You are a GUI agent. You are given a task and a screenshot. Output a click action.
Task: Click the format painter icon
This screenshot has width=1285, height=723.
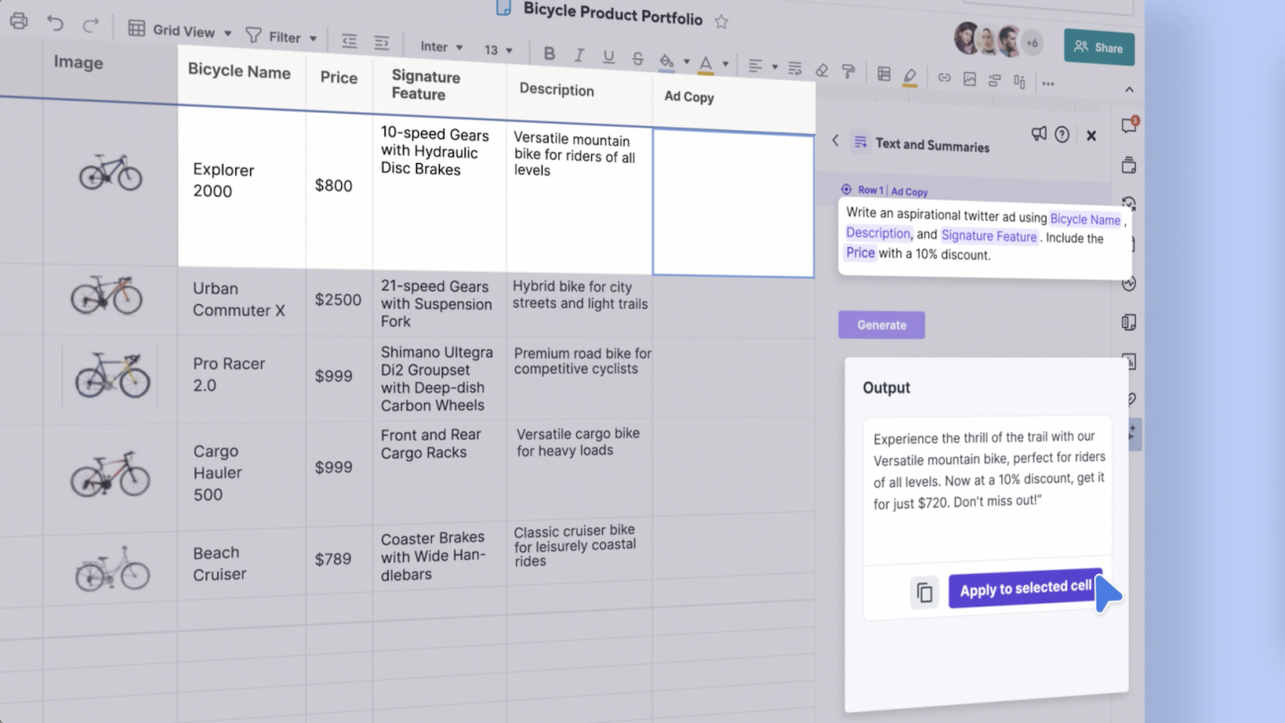847,71
